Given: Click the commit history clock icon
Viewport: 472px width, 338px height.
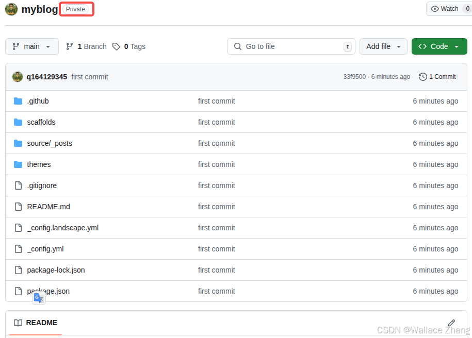Looking at the screenshot, I should [422, 77].
